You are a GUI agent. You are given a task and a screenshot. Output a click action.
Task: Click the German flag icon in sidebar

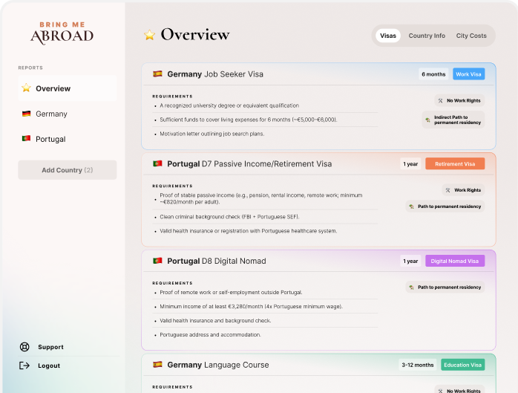point(26,114)
